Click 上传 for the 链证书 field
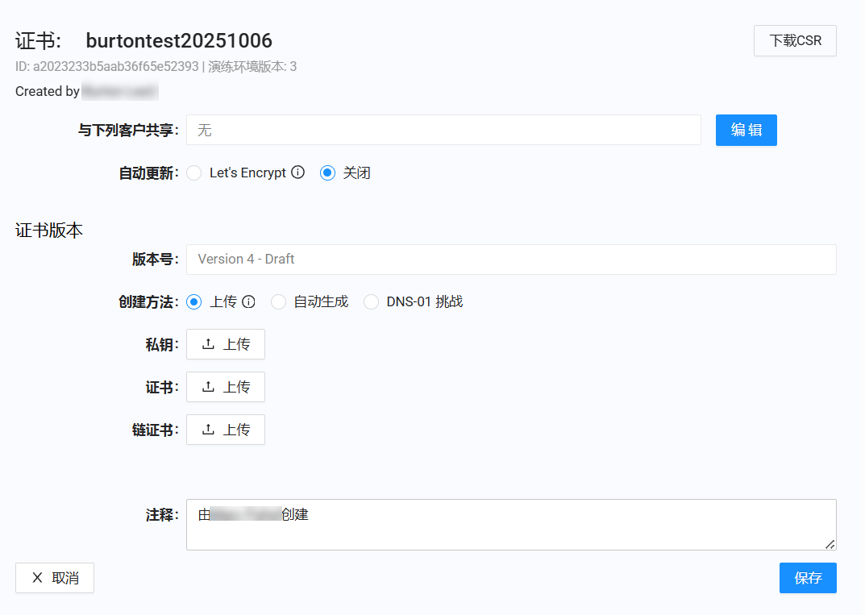This screenshot has width=865, height=615. point(226,430)
